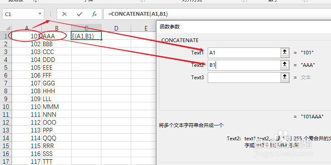Click cell containing 105

click(x=27, y=67)
